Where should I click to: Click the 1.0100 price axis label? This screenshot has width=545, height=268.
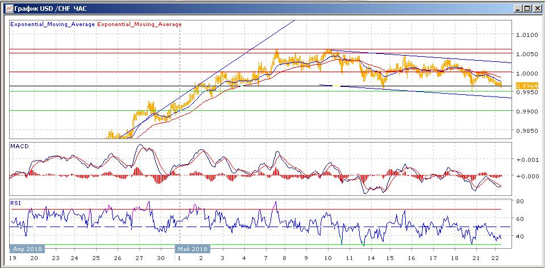527,35
